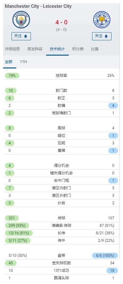The height and width of the screenshot is (284, 123).
Task: Select the 全部 period filter
Action: [9, 62]
